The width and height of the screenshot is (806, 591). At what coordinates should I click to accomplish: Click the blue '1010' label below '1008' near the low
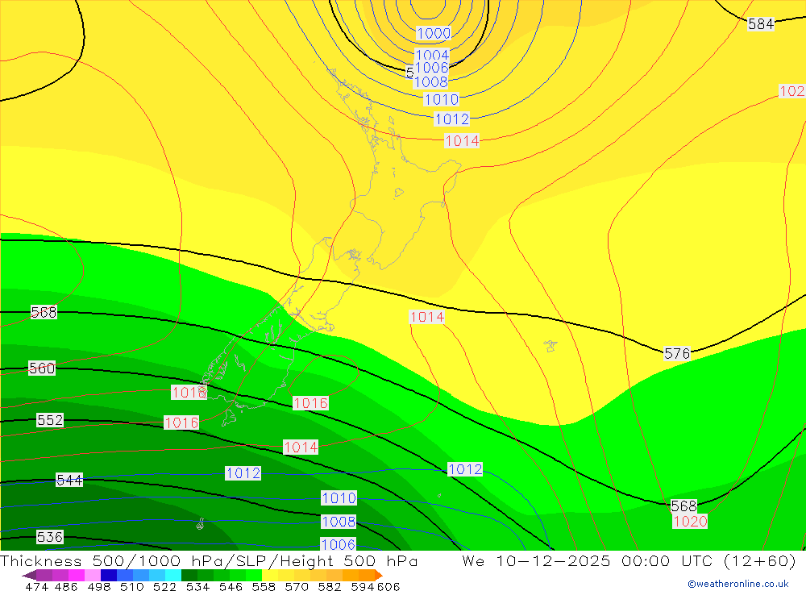[x=442, y=99]
